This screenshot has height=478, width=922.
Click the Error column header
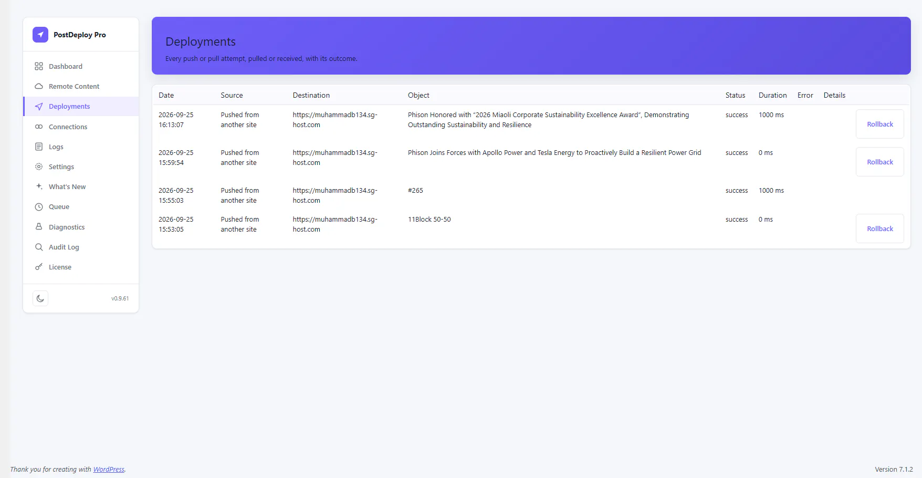805,95
